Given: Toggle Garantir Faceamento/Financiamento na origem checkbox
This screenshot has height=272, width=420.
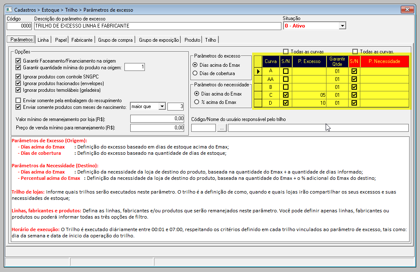Looking at the screenshot, I should point(18,61).
